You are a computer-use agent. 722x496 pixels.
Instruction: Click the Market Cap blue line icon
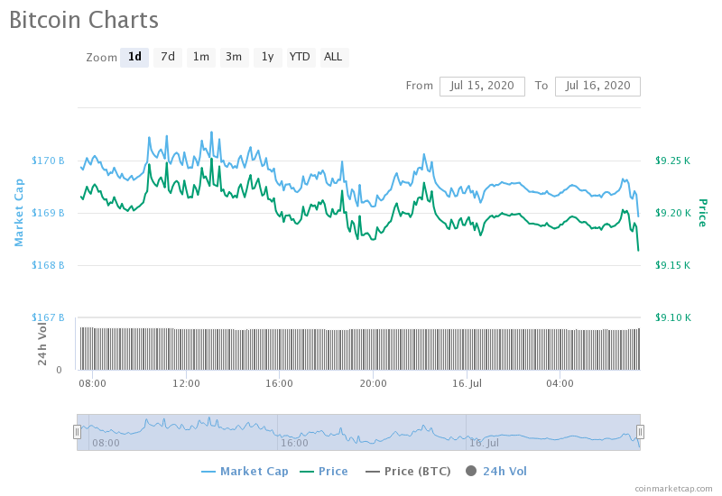point(208,471)
